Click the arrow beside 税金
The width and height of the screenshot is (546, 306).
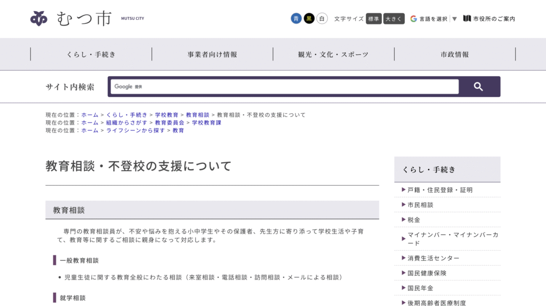[404, 220]
